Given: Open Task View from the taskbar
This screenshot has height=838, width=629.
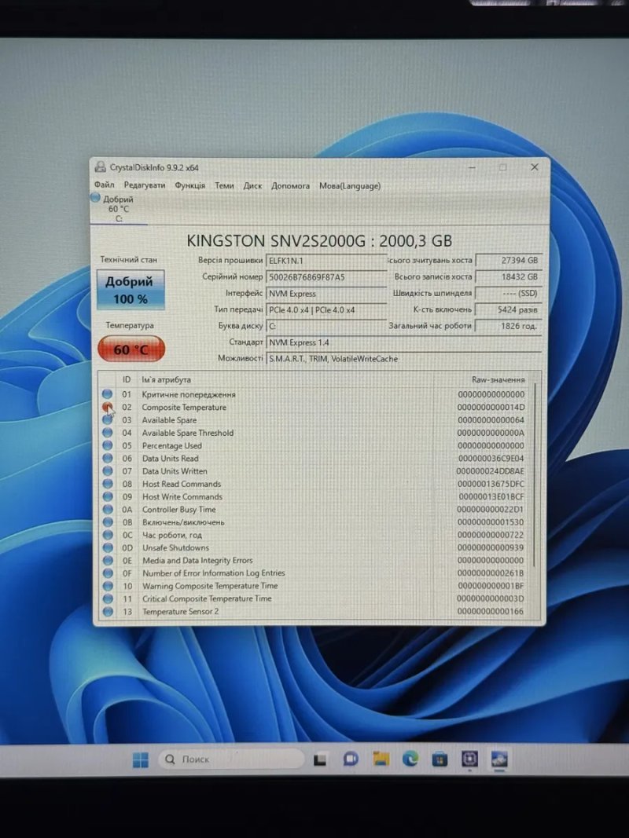Looking at the screenshot, I should 320,759.
